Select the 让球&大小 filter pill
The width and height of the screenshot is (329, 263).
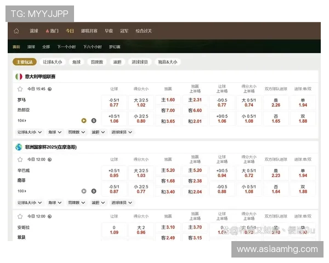53,62
